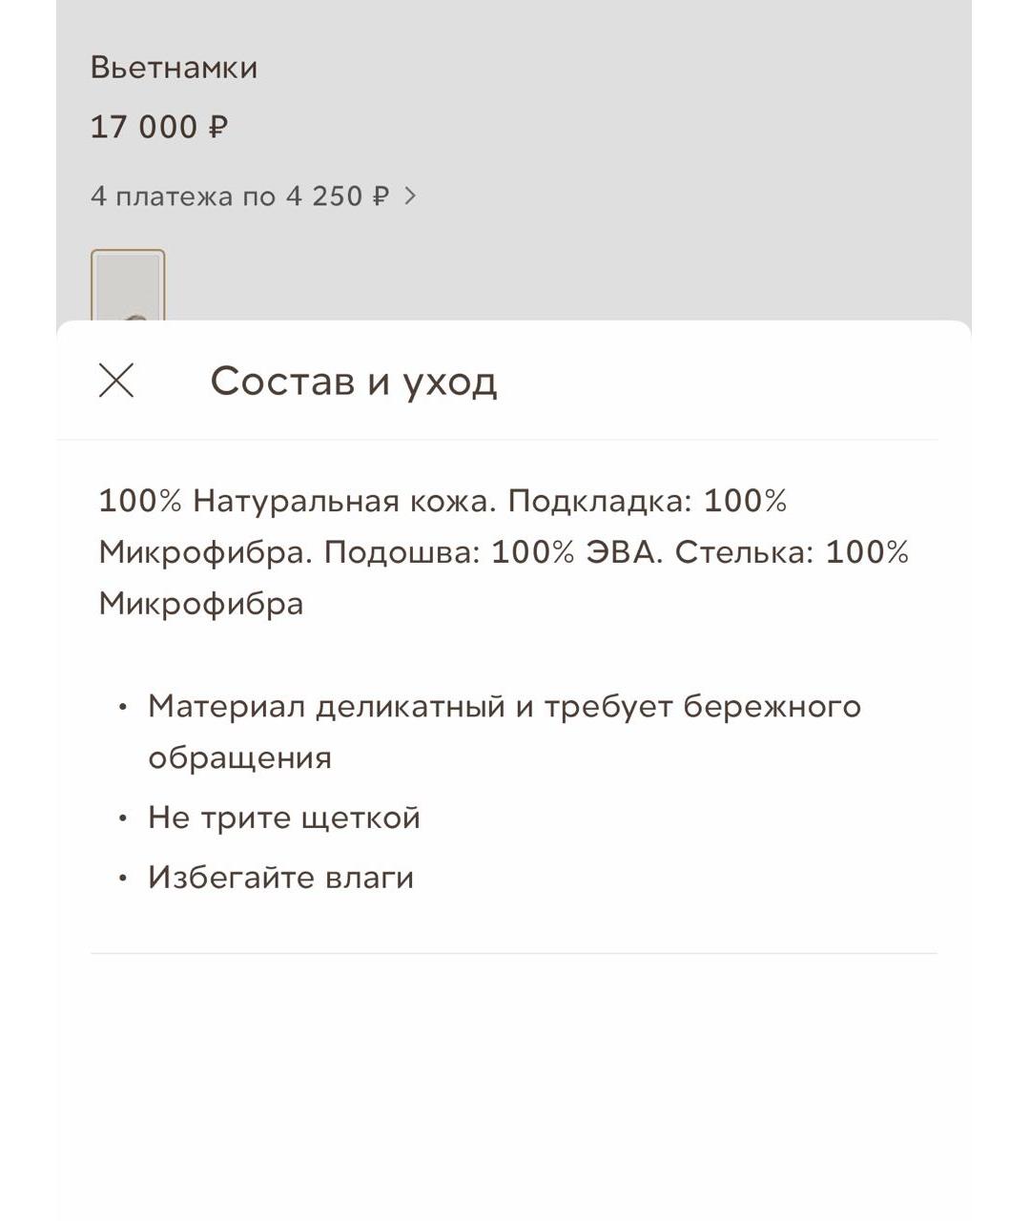
Task: Click the ruble sign after 17 000
Action: click(x=217, y=127)
